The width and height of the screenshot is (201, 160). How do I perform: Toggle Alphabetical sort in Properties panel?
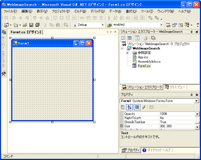click(129, 107)
